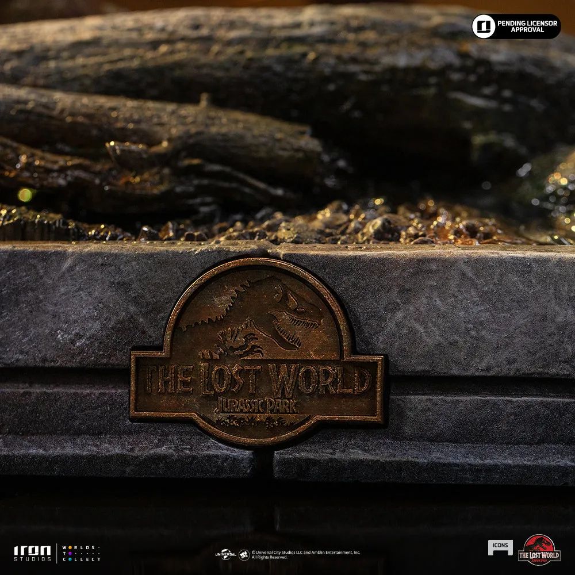Click the Universal globe logo

226,554
